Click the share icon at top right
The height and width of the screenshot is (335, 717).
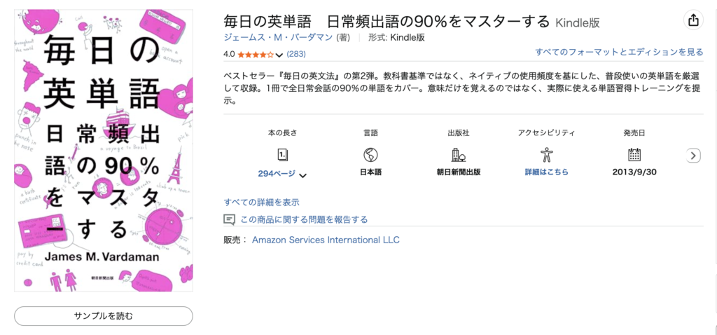pyautogui.click(x=693, y=20)
